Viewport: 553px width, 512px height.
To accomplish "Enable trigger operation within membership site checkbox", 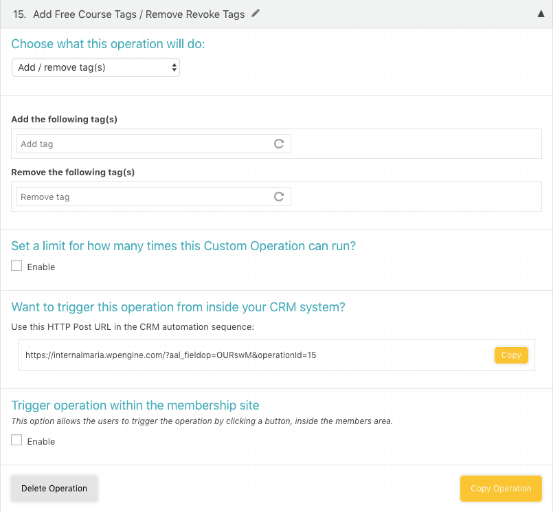I will 17,441.
